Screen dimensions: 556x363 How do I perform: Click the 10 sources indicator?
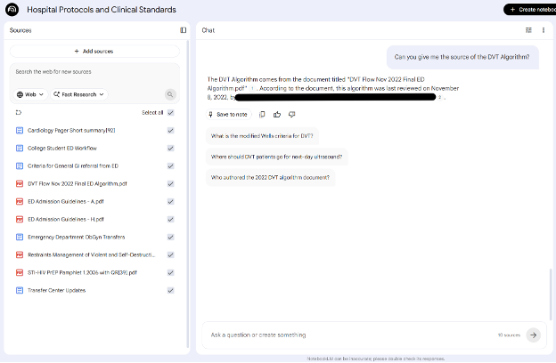(x=509, y=335)
